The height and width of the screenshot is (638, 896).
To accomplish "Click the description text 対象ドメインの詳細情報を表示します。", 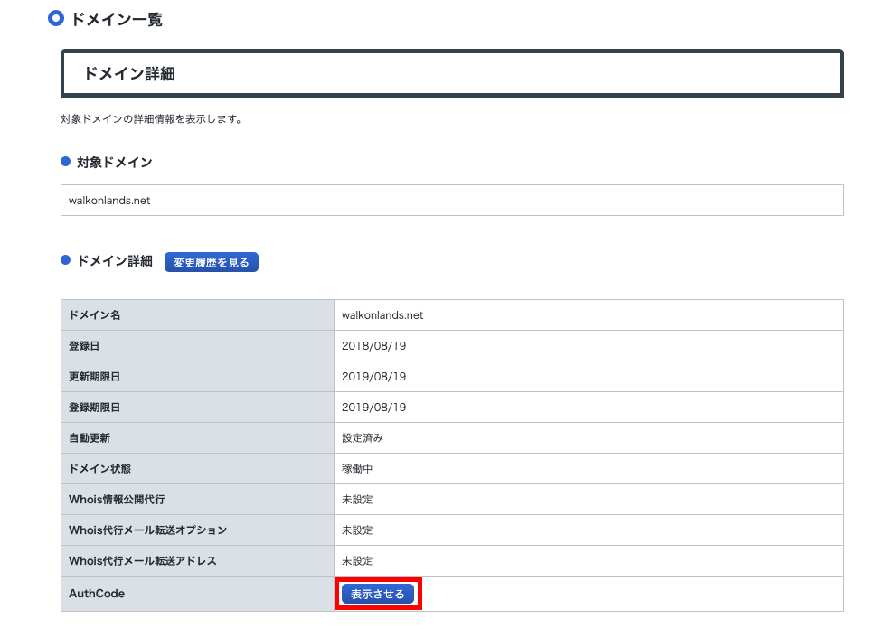I will pos(152,119).
